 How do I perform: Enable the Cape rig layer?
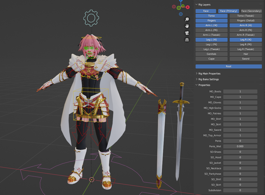tap(211, 59)
